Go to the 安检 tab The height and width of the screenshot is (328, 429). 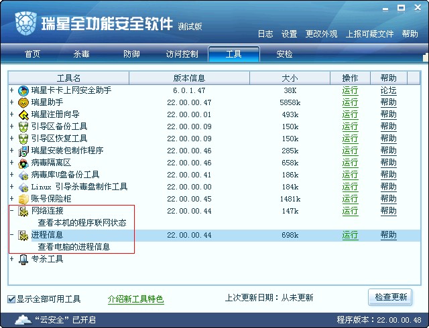tap(284, 54)
